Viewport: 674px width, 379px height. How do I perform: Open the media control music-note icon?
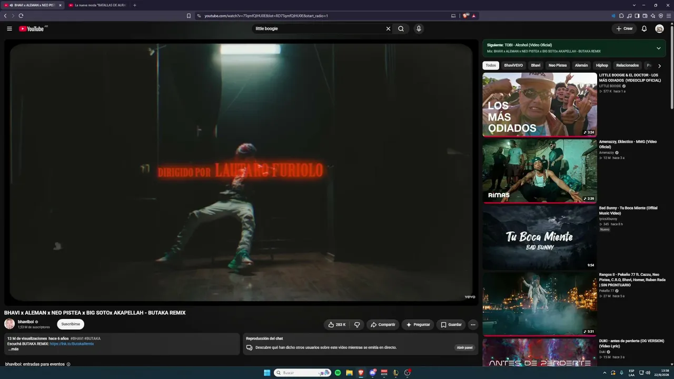click(629, 16)
